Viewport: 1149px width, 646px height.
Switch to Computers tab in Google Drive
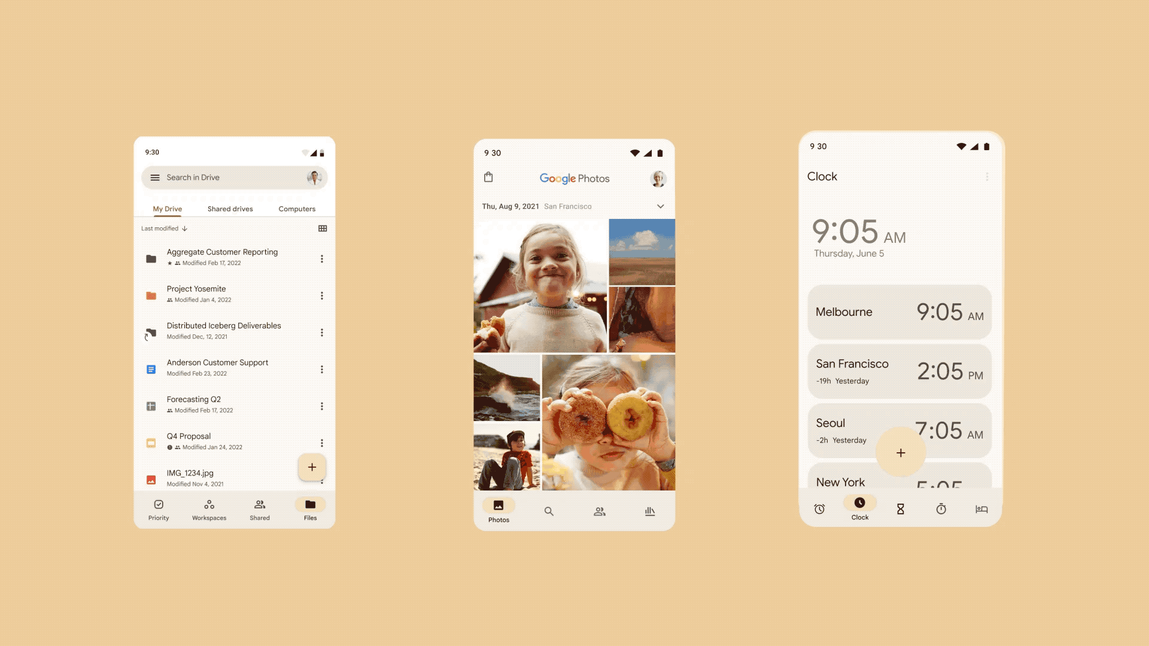tap(297, 208)
